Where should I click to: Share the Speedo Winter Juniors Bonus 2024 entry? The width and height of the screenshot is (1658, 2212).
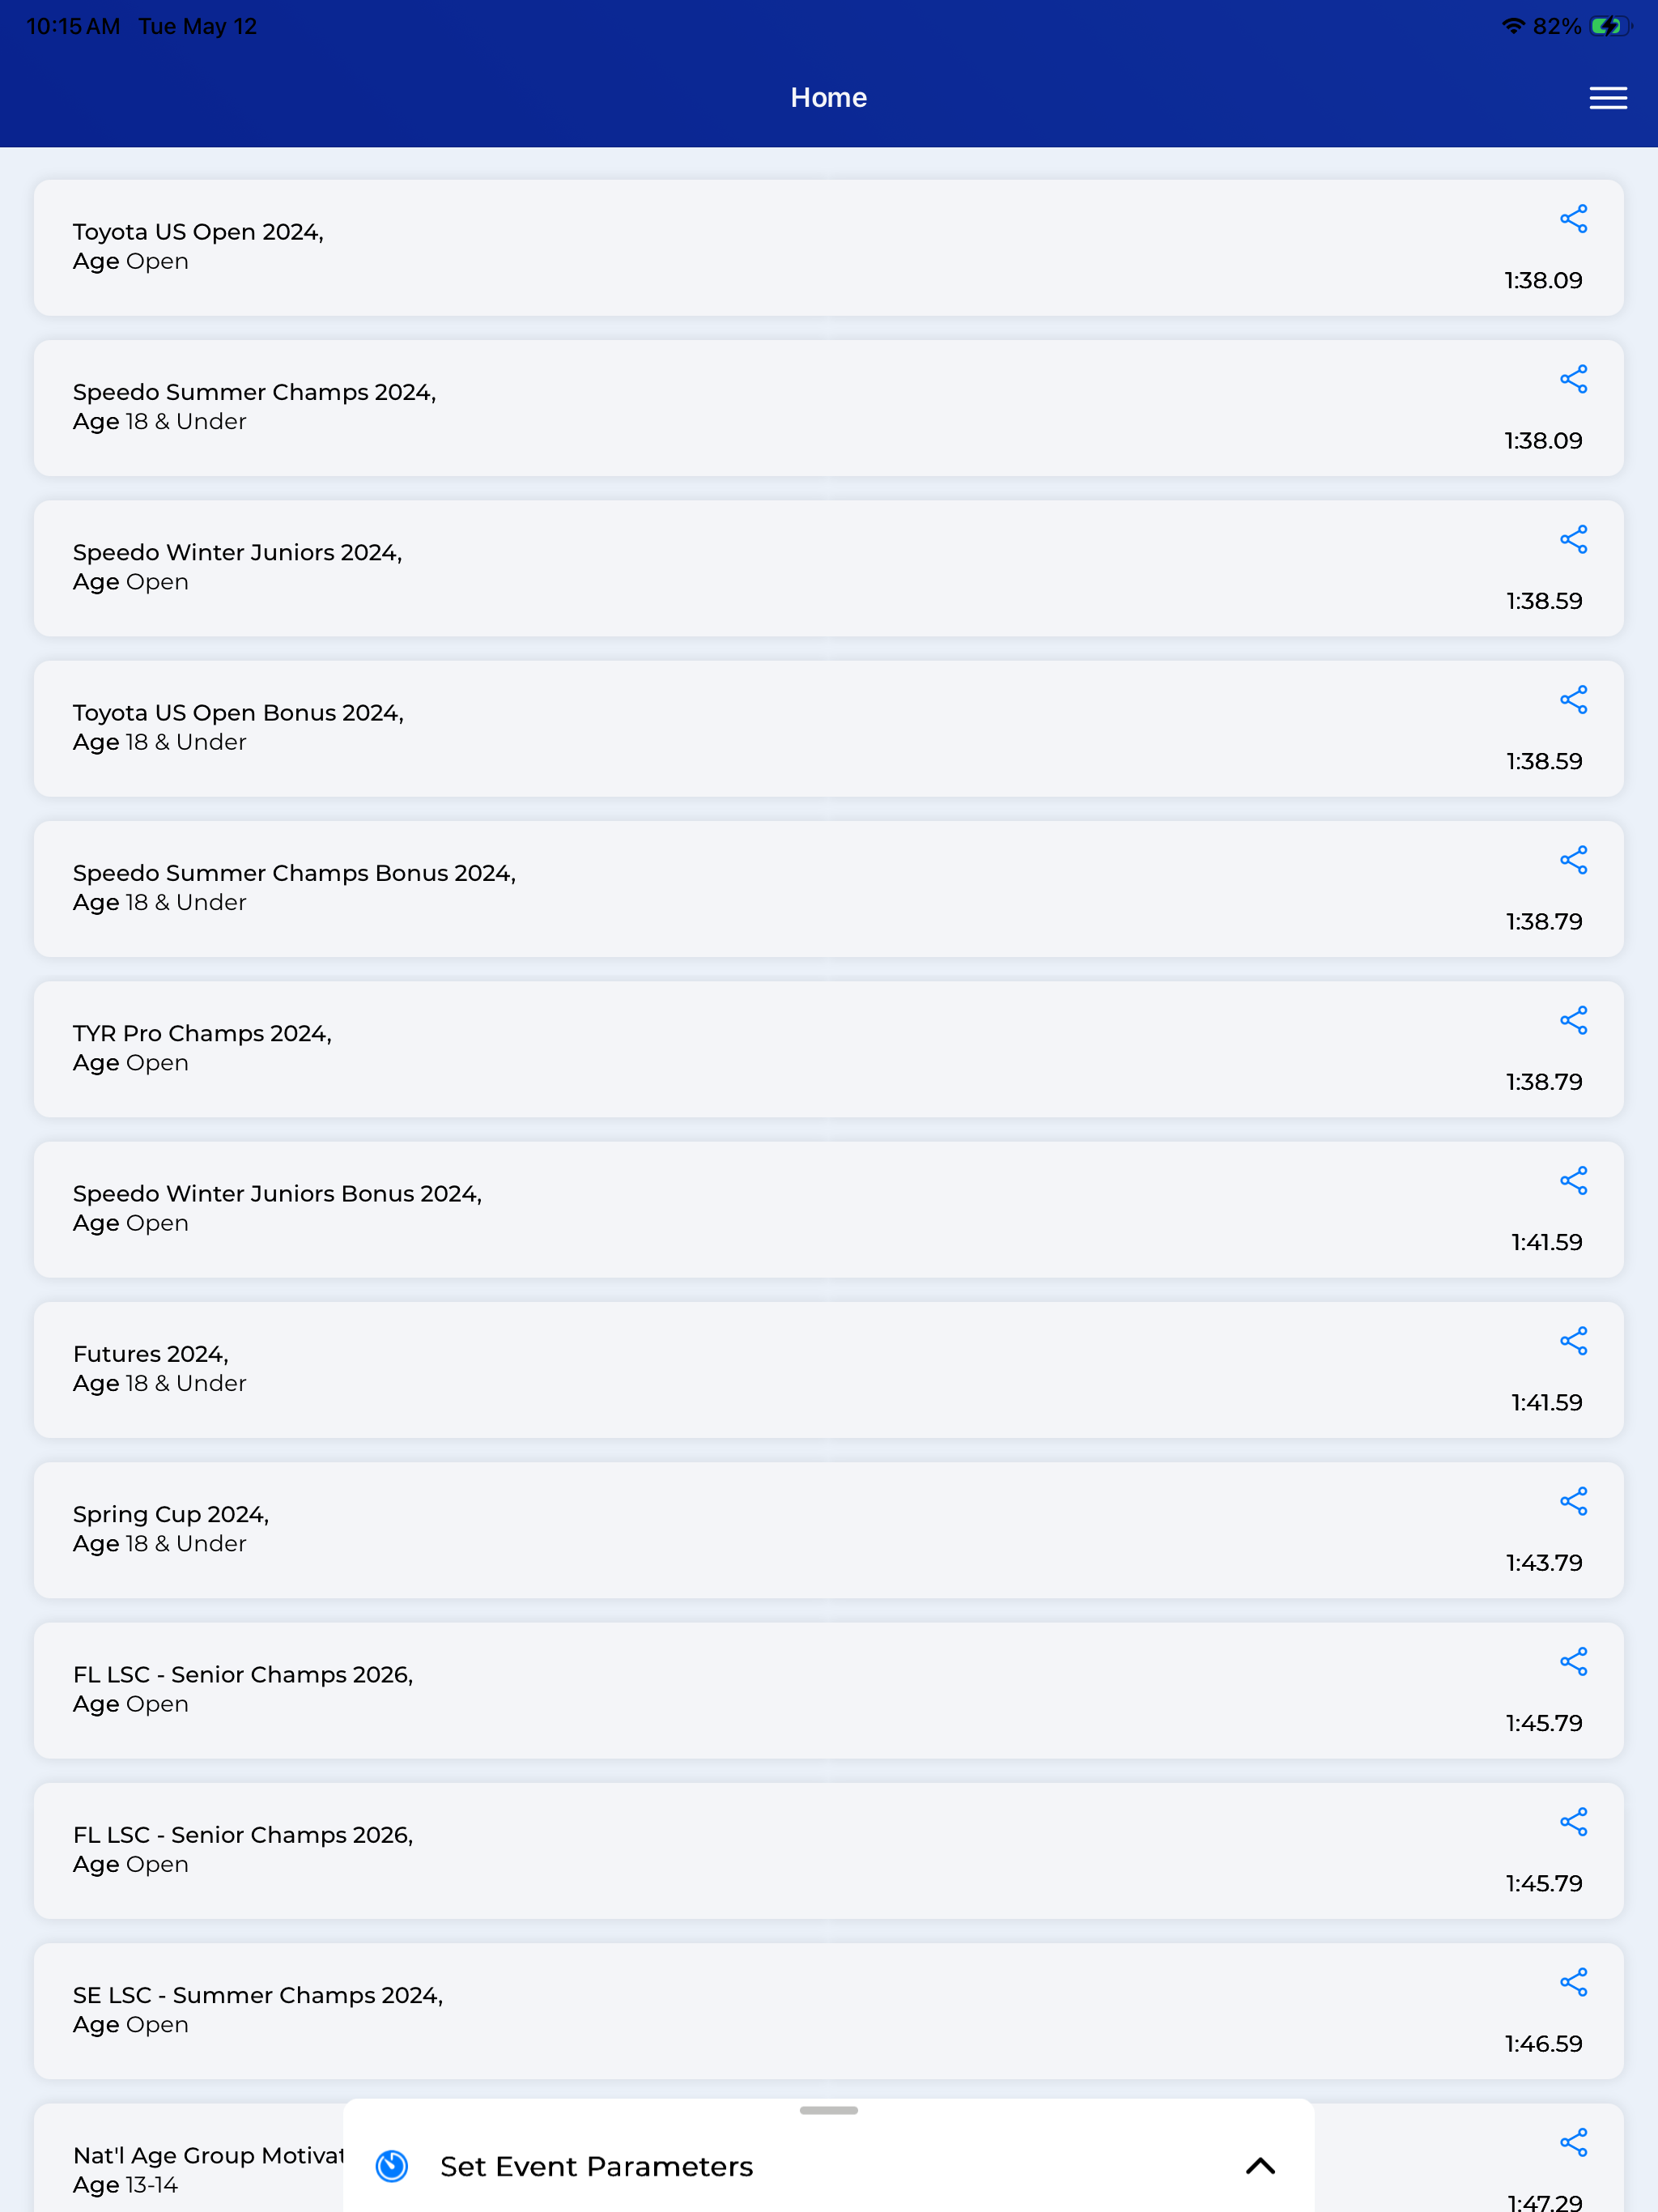click(x=1573, y=1181)
